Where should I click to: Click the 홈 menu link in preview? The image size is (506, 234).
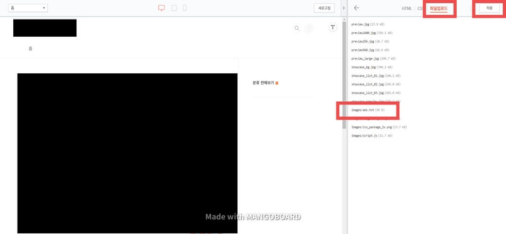click(x=30, y=49)
